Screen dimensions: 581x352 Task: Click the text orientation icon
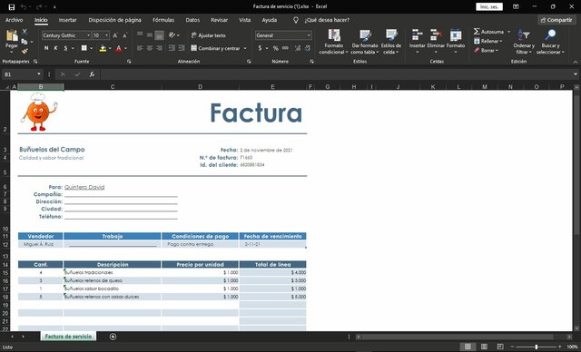coord(172,35)
